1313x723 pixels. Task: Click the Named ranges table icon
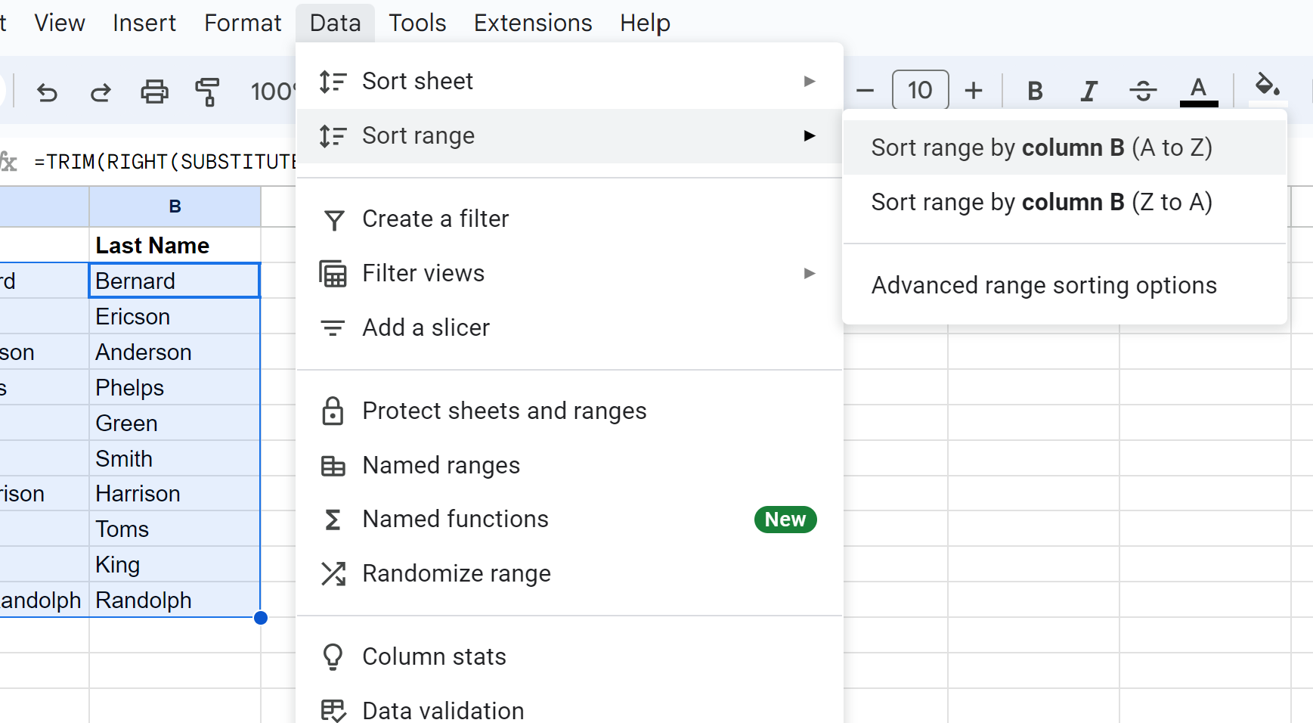click(333, 466)
